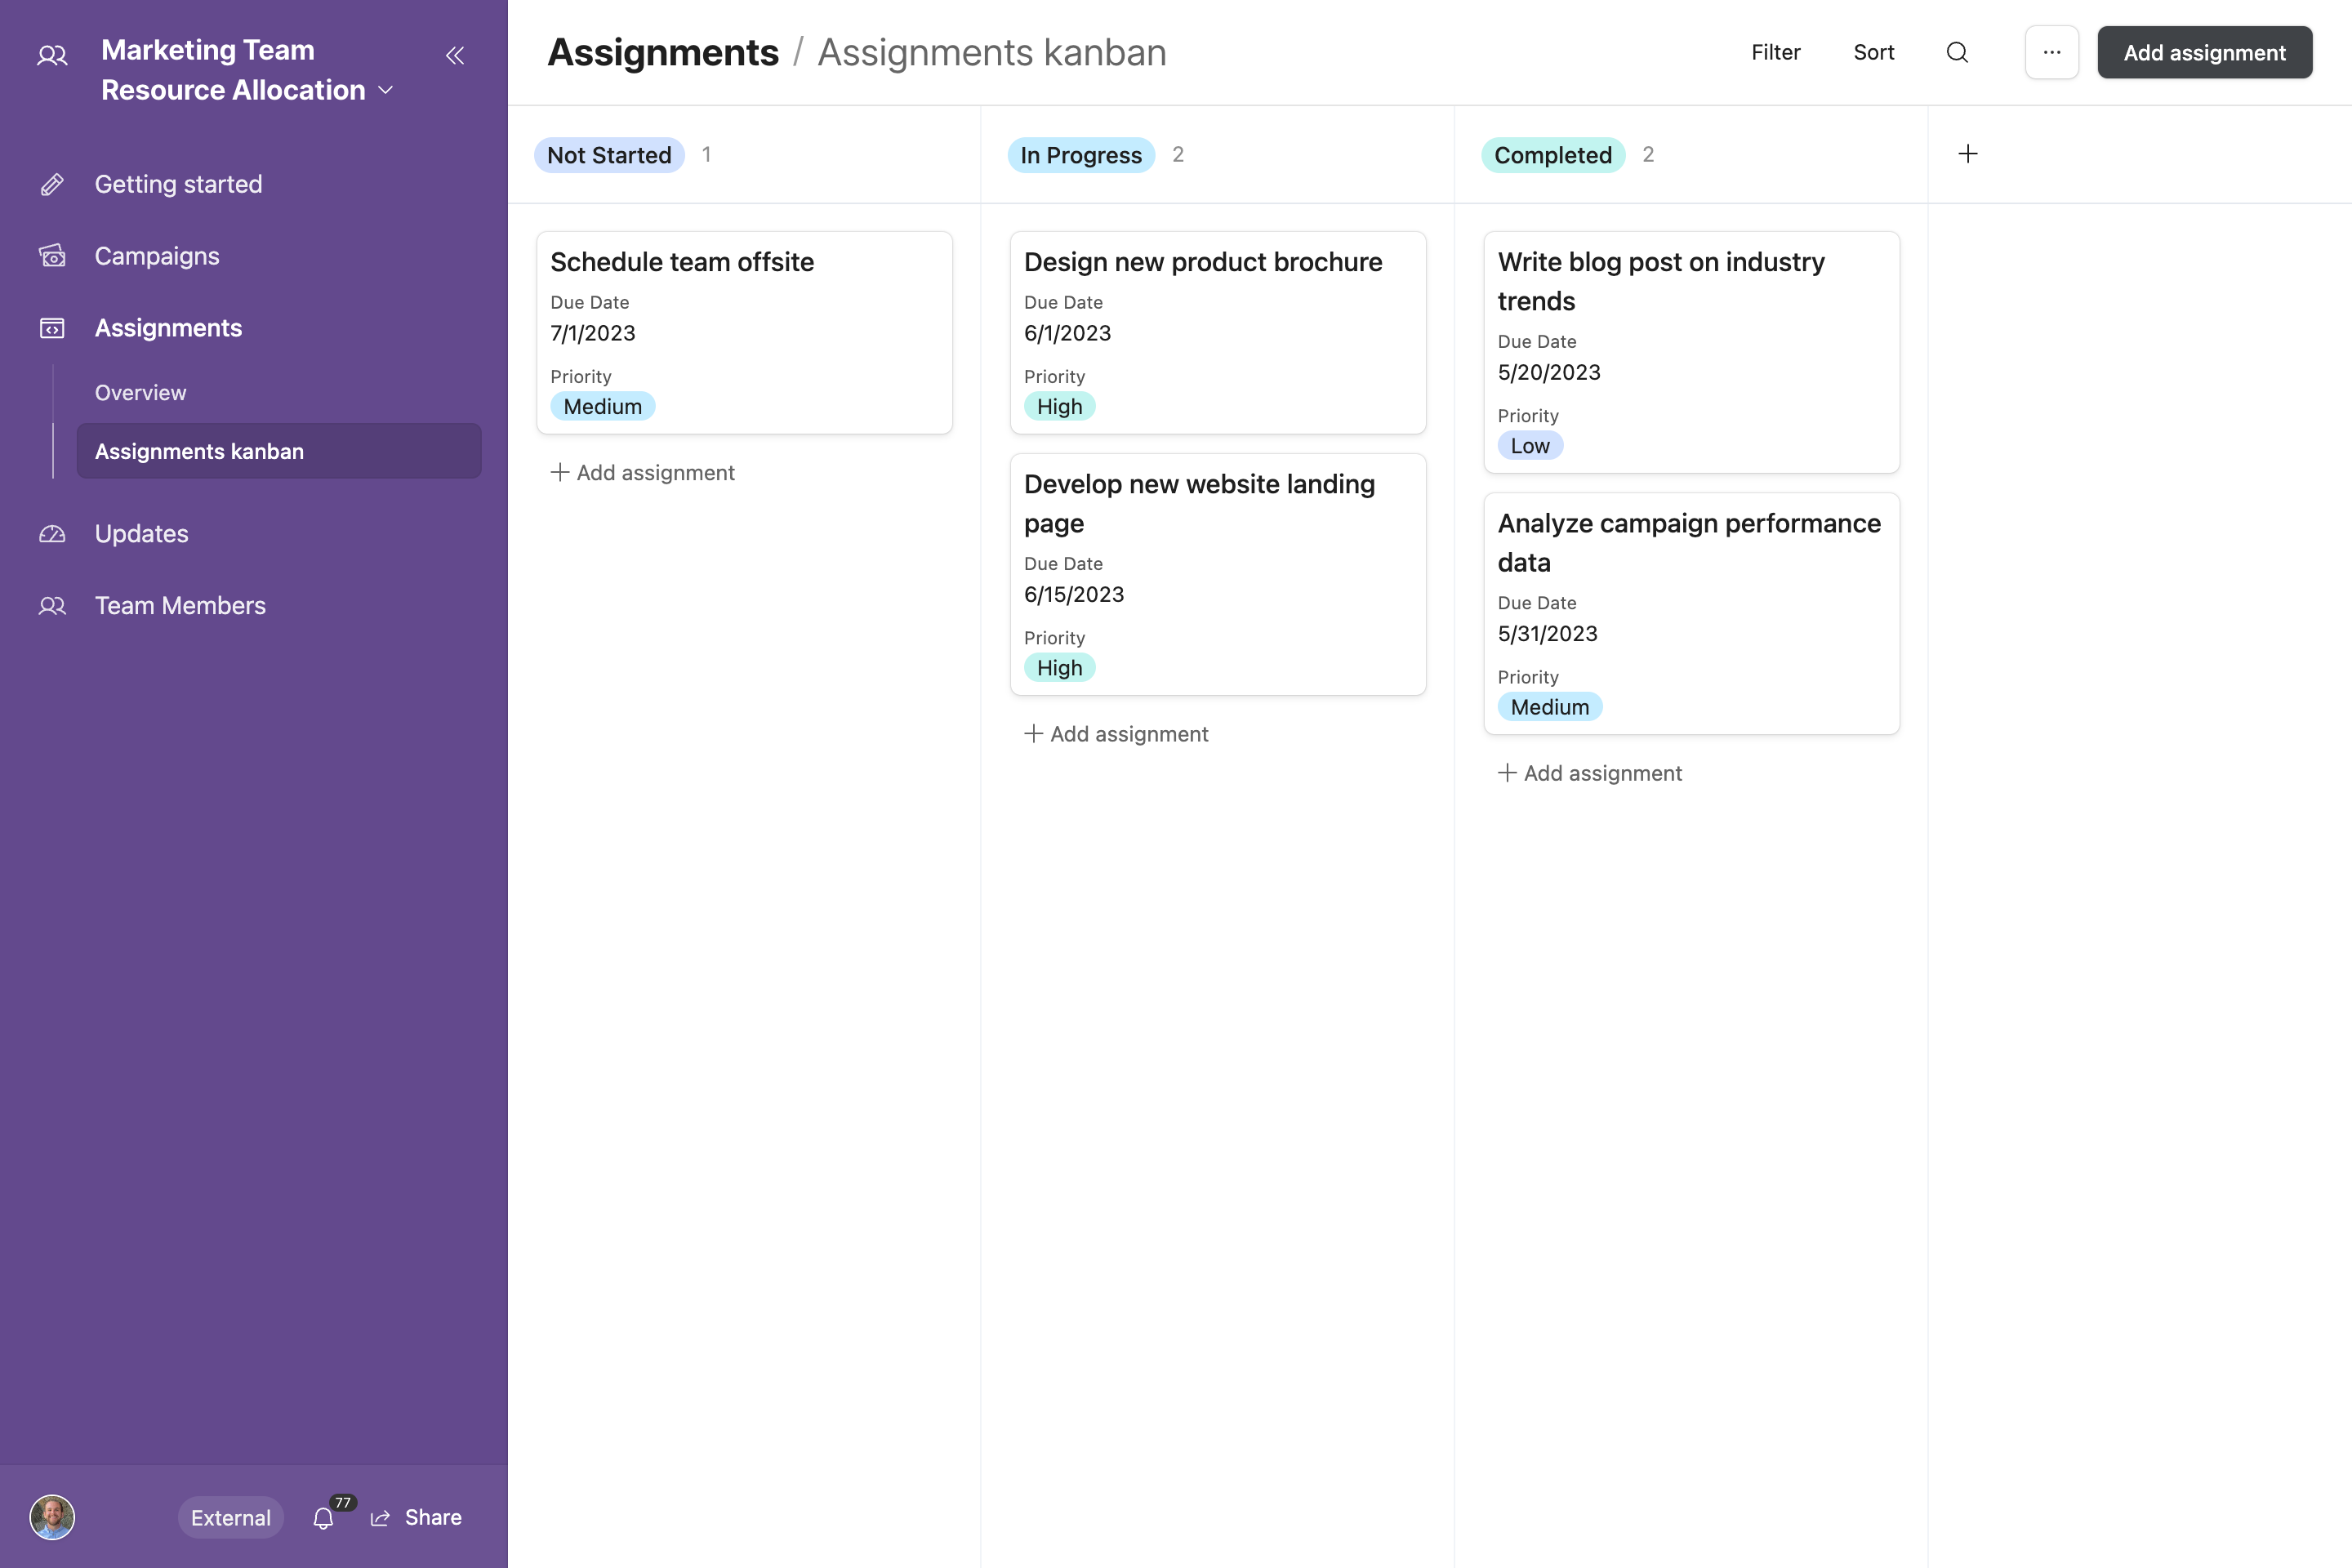The image size is (2352, 1568).
Task: Click the Getting started pencil icon
Action: [52, 184]
